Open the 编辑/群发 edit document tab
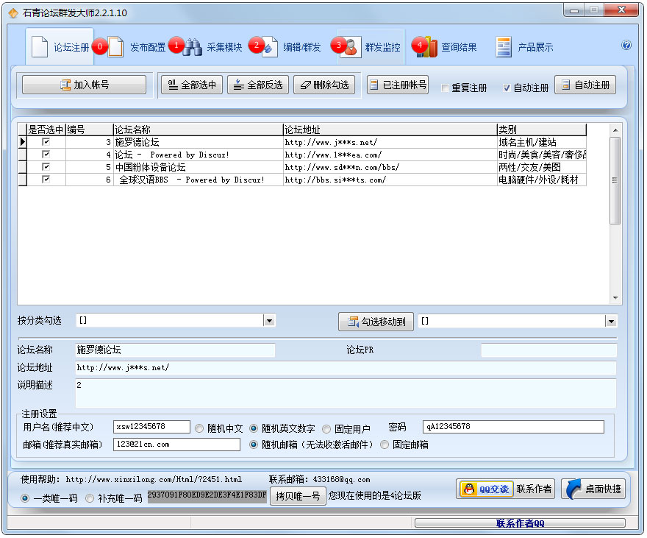 coord(292,47)
